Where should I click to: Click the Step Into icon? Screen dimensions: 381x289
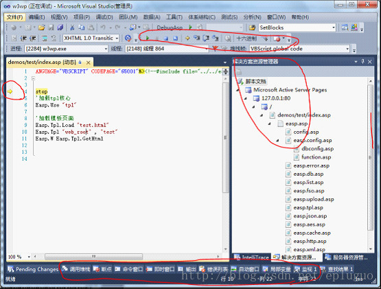[196, 38]
